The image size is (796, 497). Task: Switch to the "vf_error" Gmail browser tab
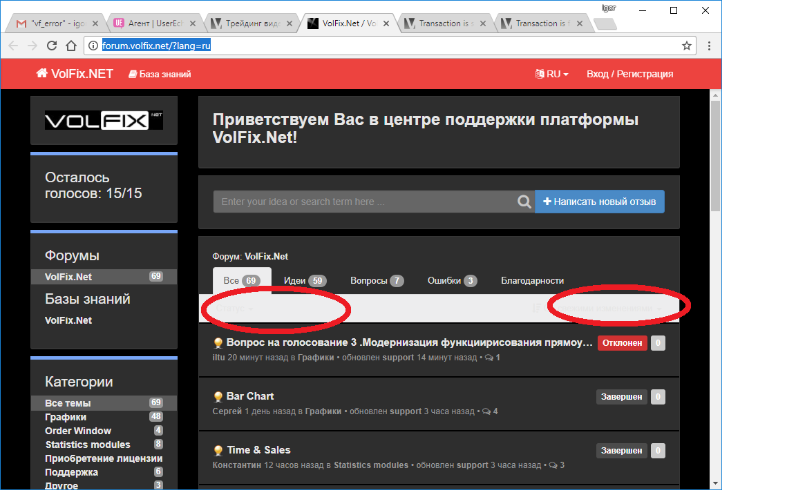tap(56, 23)
